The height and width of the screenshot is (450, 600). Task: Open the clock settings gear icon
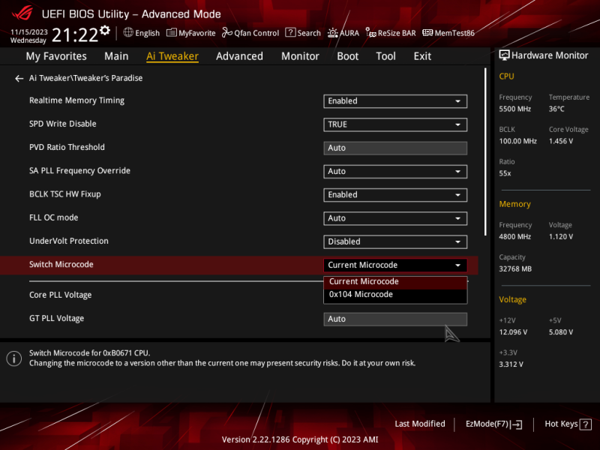(104, 31)
